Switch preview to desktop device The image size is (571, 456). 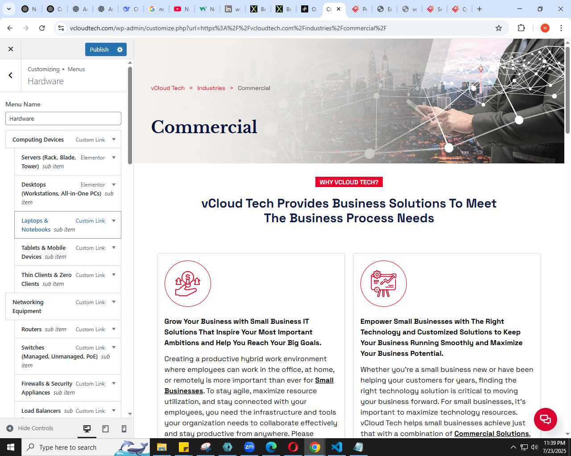click(87, 428)
